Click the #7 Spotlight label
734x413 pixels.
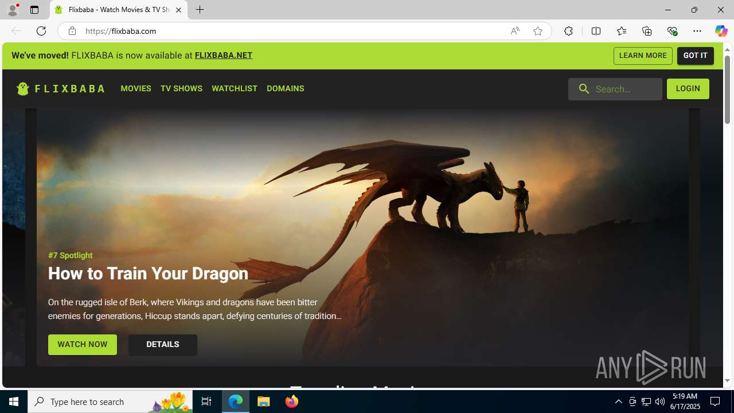(70, 255)
